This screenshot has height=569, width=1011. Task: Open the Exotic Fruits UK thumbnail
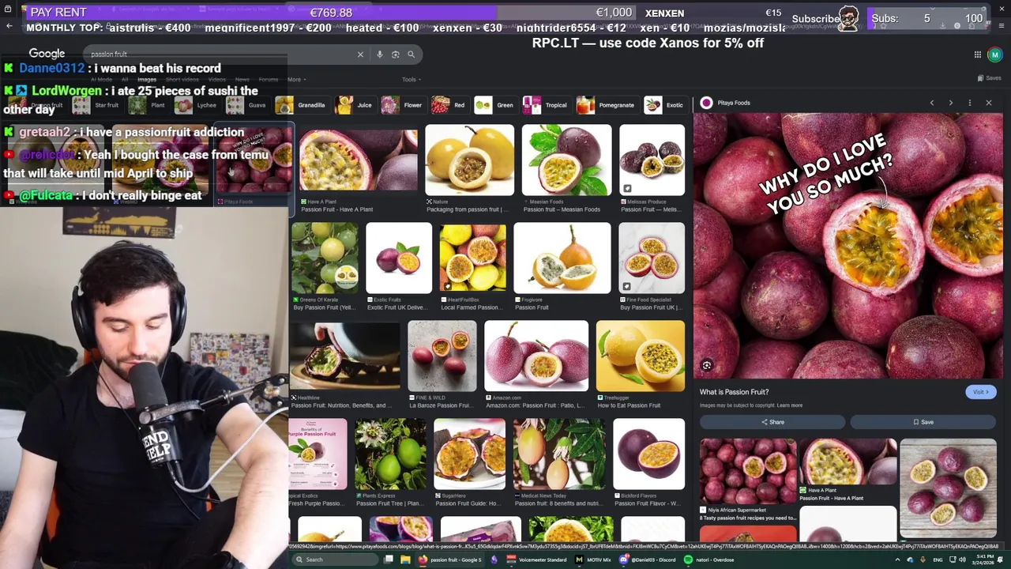(399, 258)
